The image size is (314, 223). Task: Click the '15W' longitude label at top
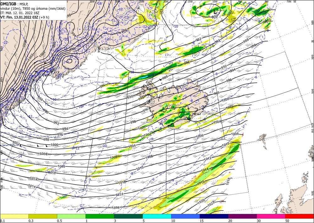(x=190, y=1)
